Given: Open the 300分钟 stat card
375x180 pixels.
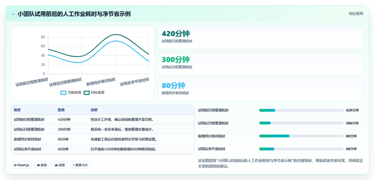Looking at the screenshot, I should [261, 63].
